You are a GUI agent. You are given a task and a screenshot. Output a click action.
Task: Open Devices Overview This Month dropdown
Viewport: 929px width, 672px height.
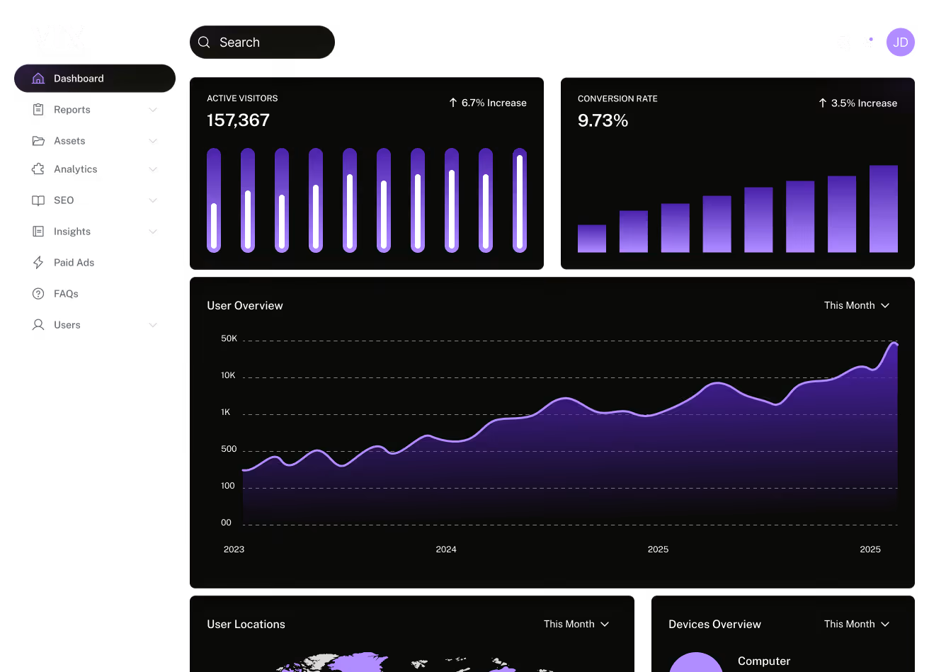tap(857, 624)
